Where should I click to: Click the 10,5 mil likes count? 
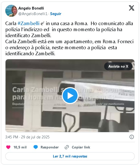point(20,147)
